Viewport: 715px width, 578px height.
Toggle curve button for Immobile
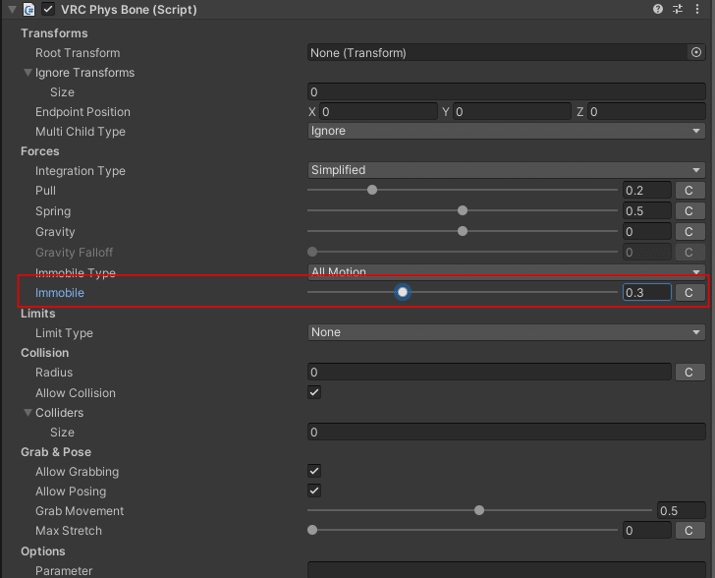coord(689,292)
